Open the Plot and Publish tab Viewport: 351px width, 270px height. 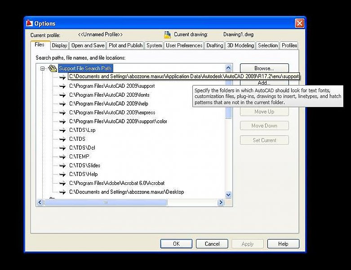[125, 45]
